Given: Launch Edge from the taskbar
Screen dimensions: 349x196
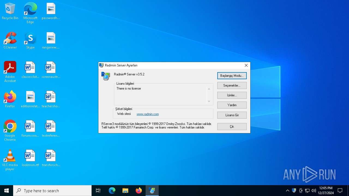Looking at the screenshot, I should [112, 191].
